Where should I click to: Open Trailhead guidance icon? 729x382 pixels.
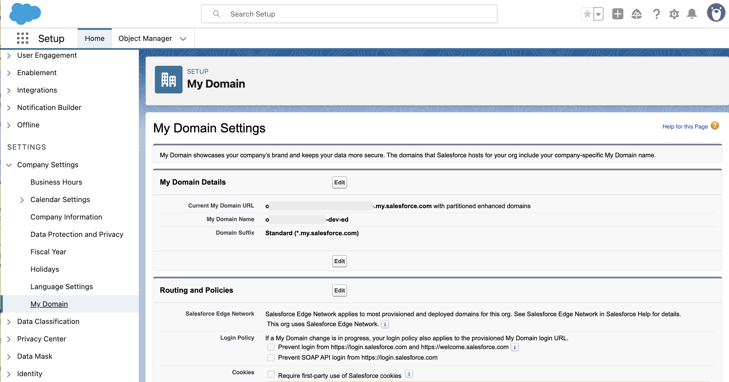point(636,14)
